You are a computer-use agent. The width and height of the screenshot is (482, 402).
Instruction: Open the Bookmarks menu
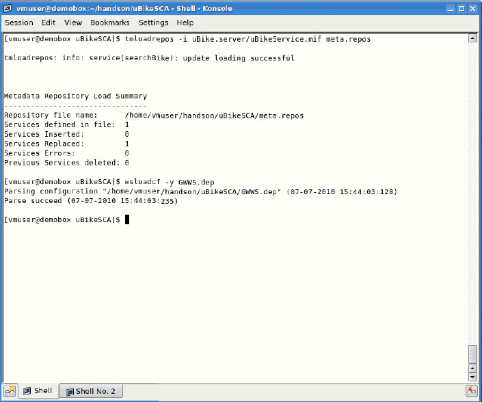[x=110, y=23]
